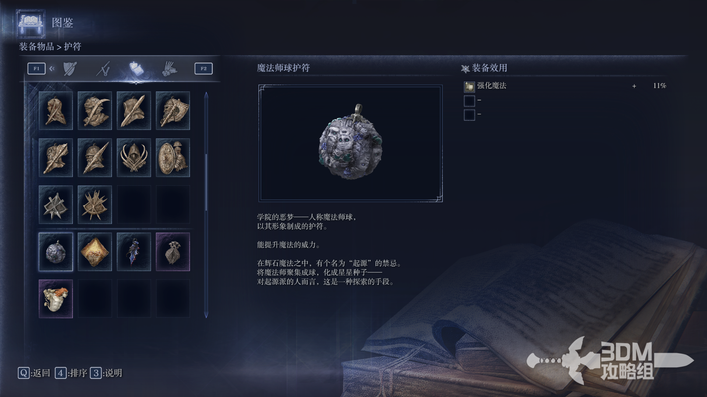Click the scrollbar down arrow of talisman list
707x397 pixels.
[x=206, y=315]
